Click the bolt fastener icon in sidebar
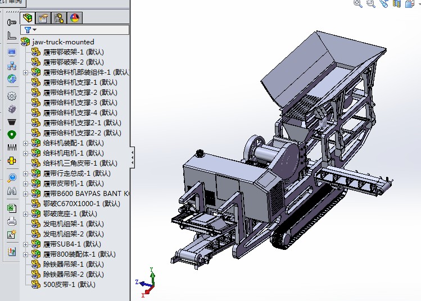Image resolution: width=421 pixels, height=301 pixels. [12, 22]
